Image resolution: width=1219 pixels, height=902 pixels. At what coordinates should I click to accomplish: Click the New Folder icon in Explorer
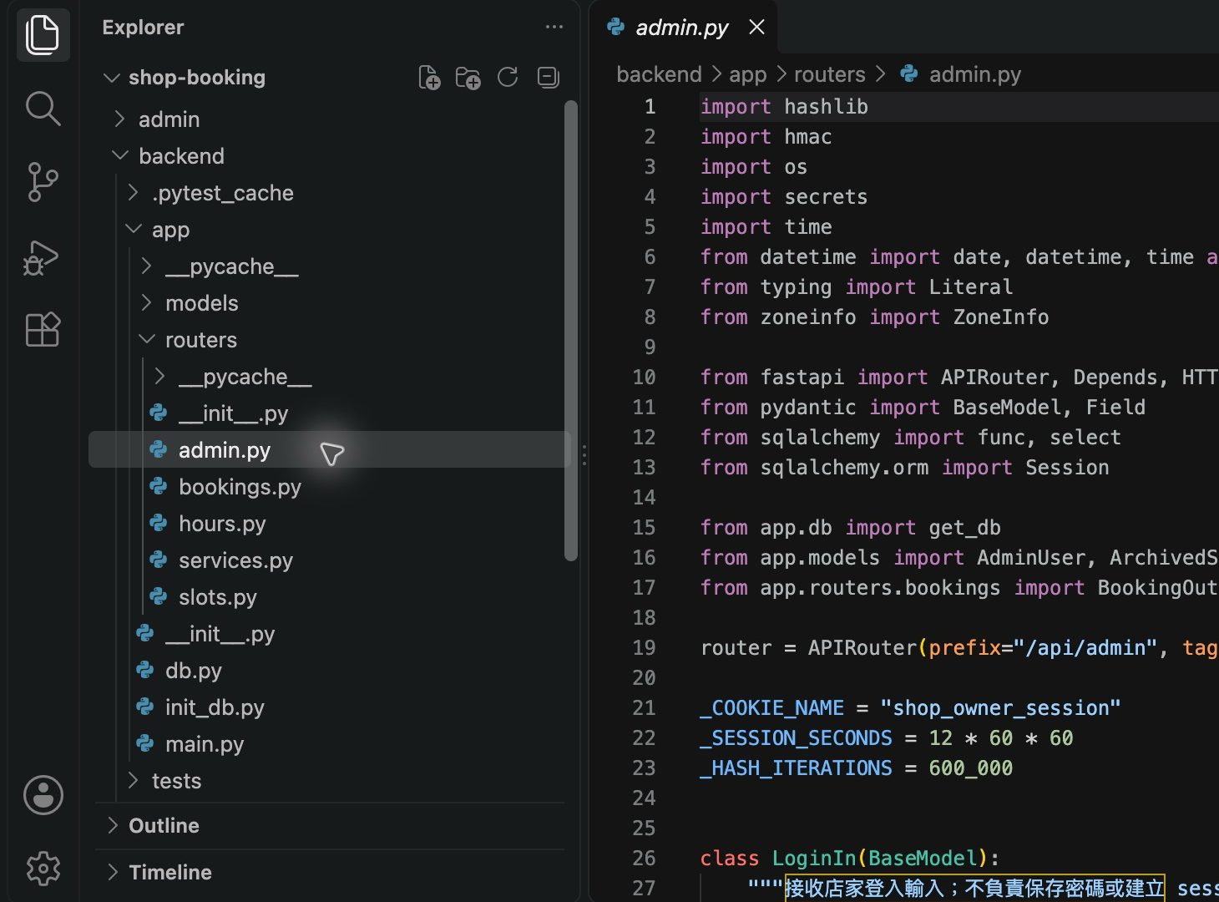(468, 78)
